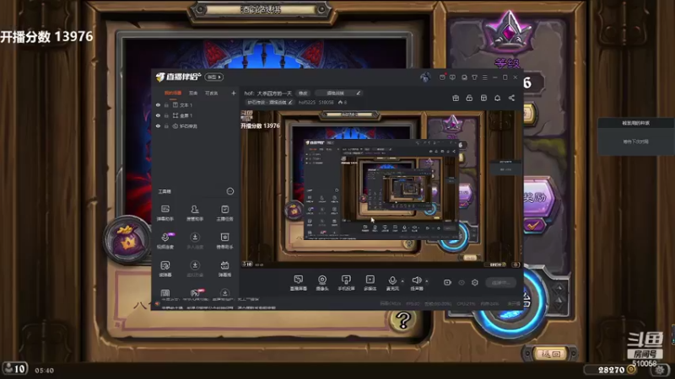Screen dimensions: 675x379
Task: Click the coin bag round button in game
Action: point(127,239)
